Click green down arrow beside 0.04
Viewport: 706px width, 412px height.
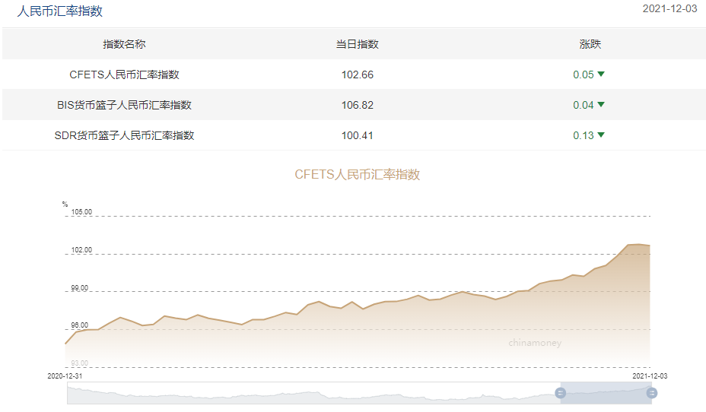pos(601,105)
